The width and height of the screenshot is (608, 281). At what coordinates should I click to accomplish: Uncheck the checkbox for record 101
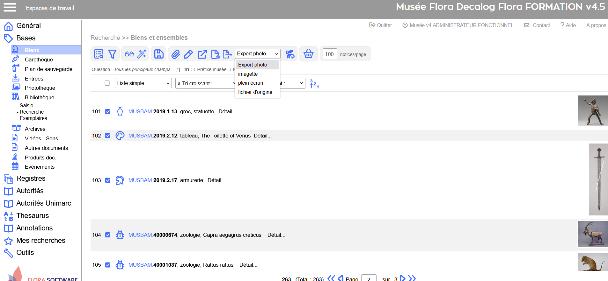pos(108,112)
